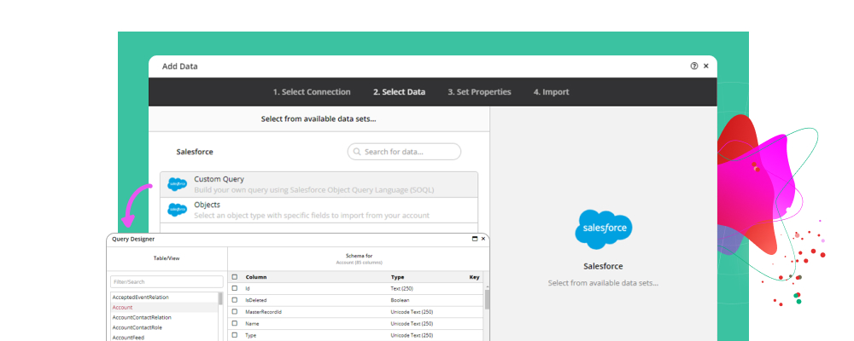Check the MasterRecordId column checkbox
The image size is (854, 341).
(x=235, y=312)
